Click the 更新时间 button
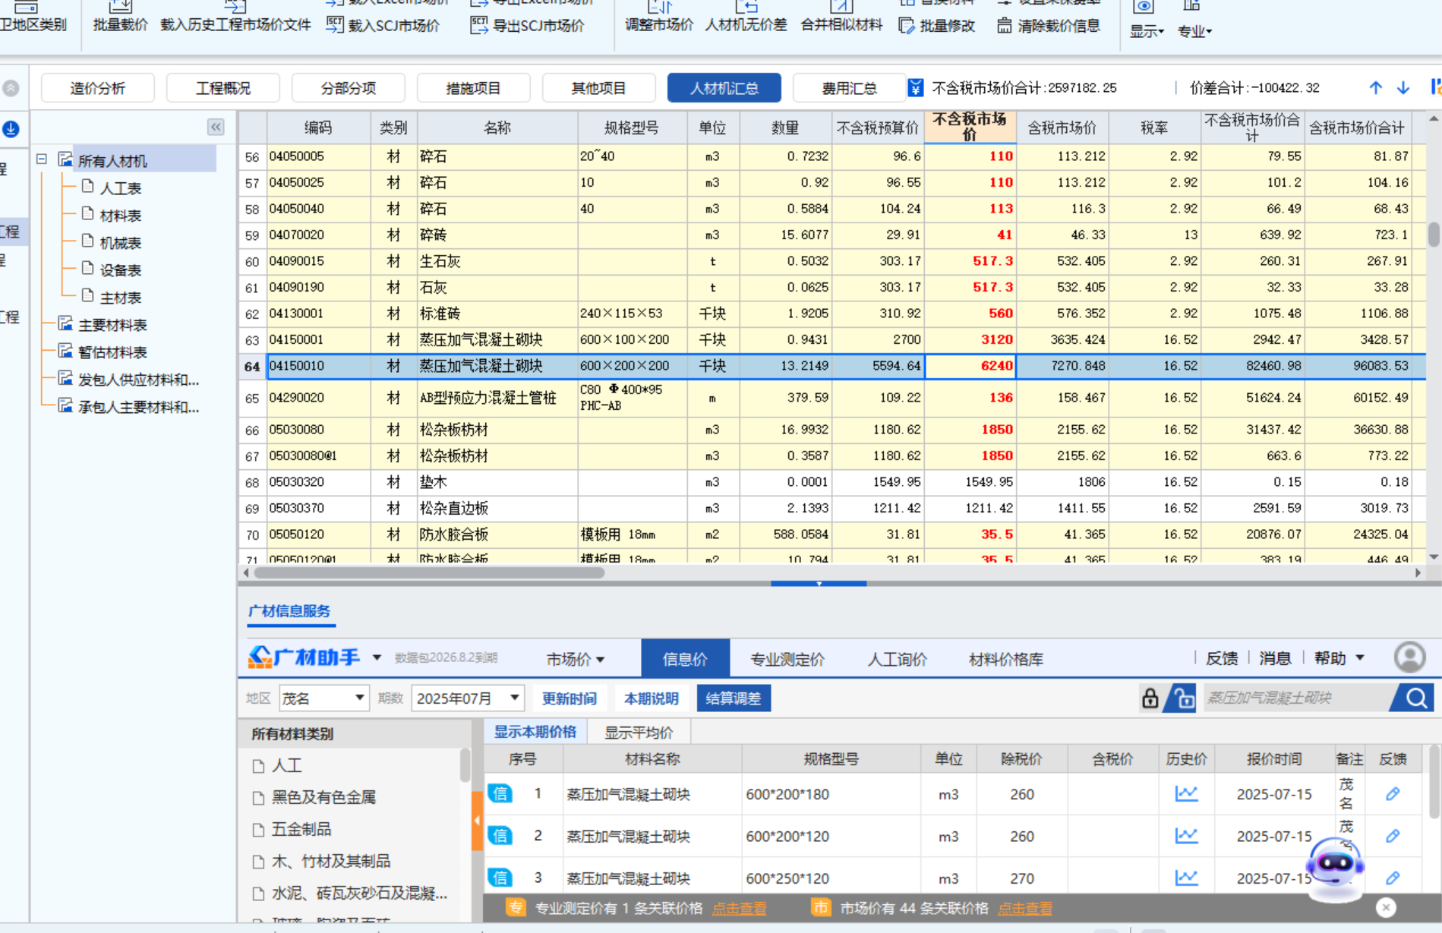 570,698
